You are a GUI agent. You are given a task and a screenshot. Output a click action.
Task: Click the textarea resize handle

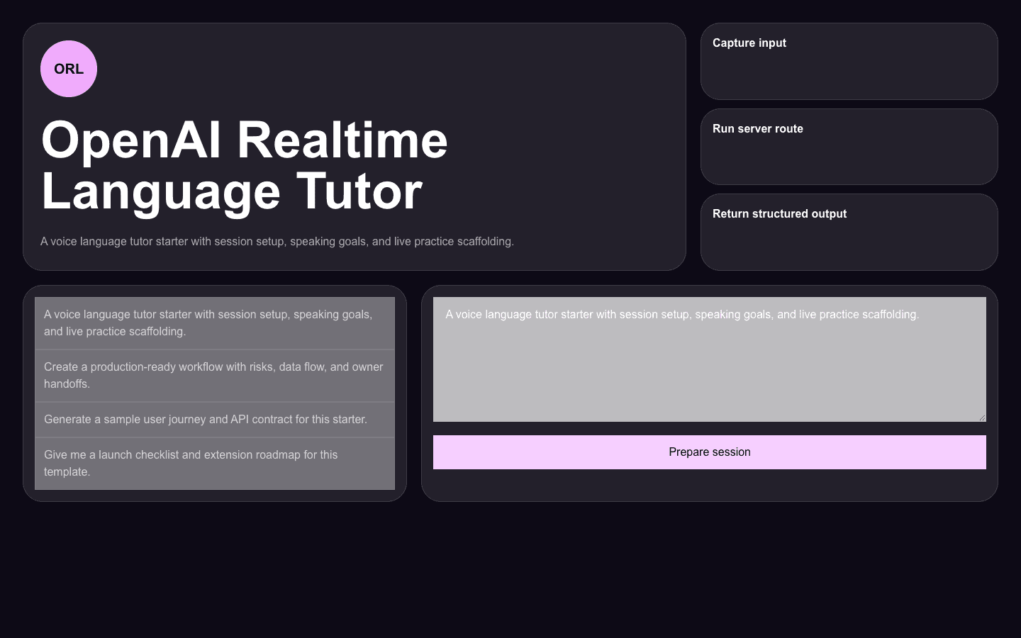click(x=982, y=418)
